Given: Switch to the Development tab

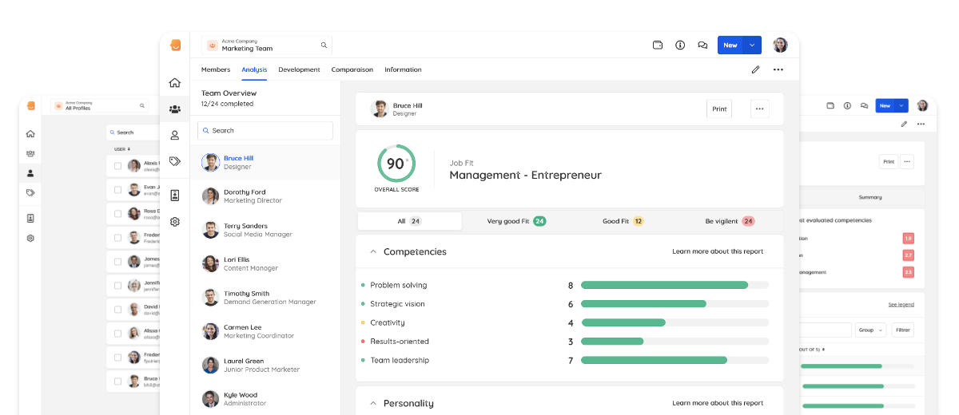Looking at the screenshot, I should (299, 69).
